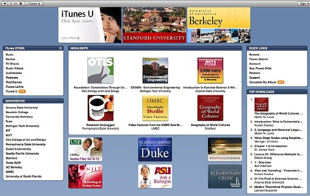Open the Berkeley banner
Image resolution: width=310 pixels, height=196 pixels.
(x=219, y=25)
